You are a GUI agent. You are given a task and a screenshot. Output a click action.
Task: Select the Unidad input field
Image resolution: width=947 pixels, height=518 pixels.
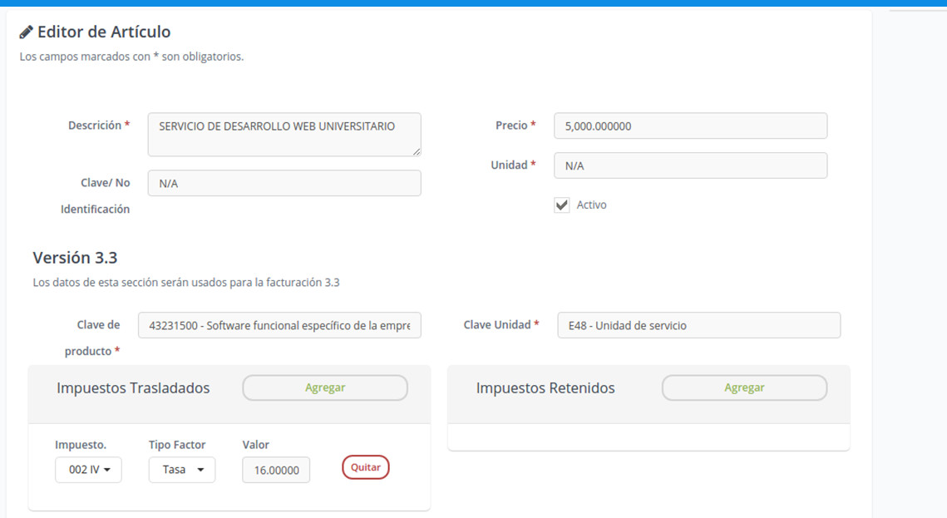689,165
